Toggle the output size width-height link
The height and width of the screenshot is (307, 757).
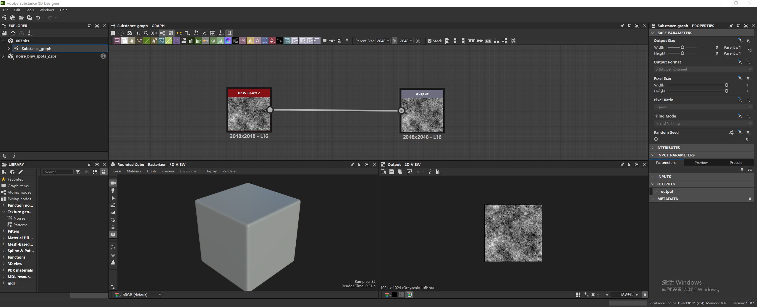pyautogui.click(x=750, y=50)
